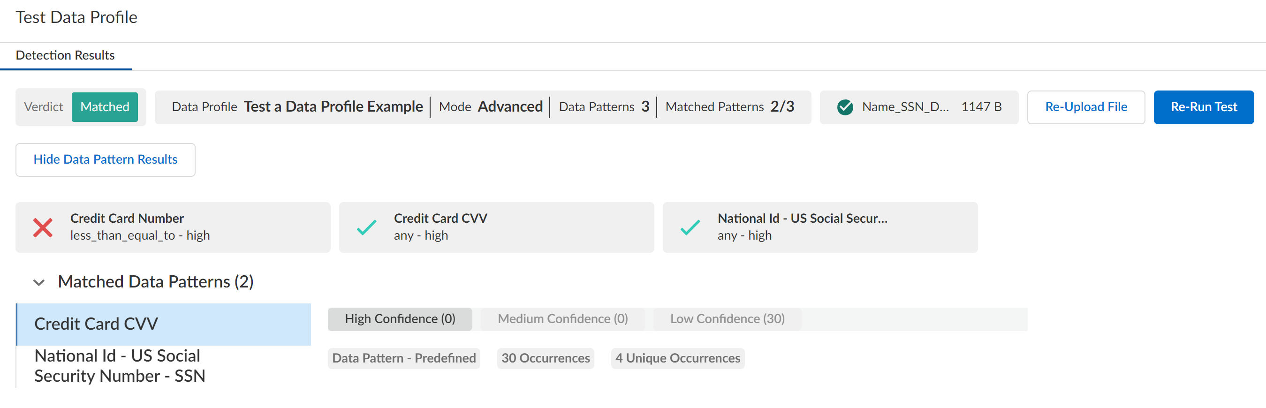This screenshot has height=408, width=1266.
Task: Click the checkmark beside National Id pattern card
Action: point(690,227)
